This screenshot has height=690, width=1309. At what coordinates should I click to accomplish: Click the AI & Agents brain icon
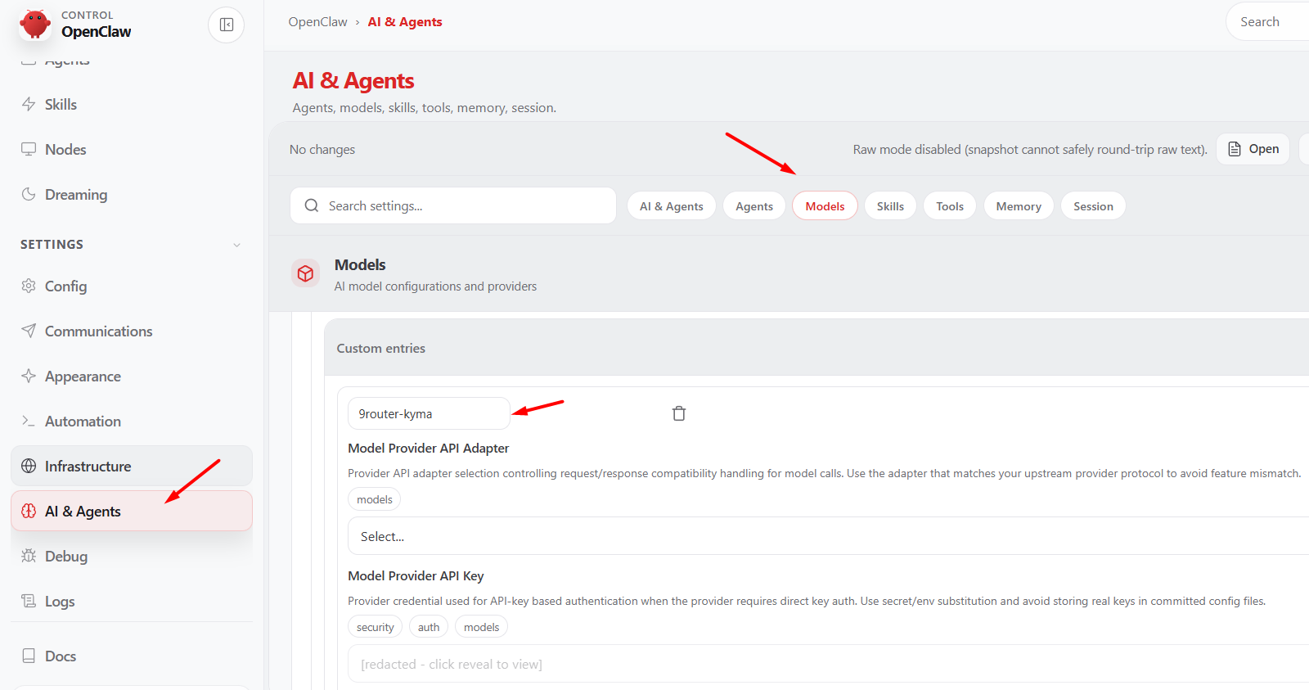[29, 511]
